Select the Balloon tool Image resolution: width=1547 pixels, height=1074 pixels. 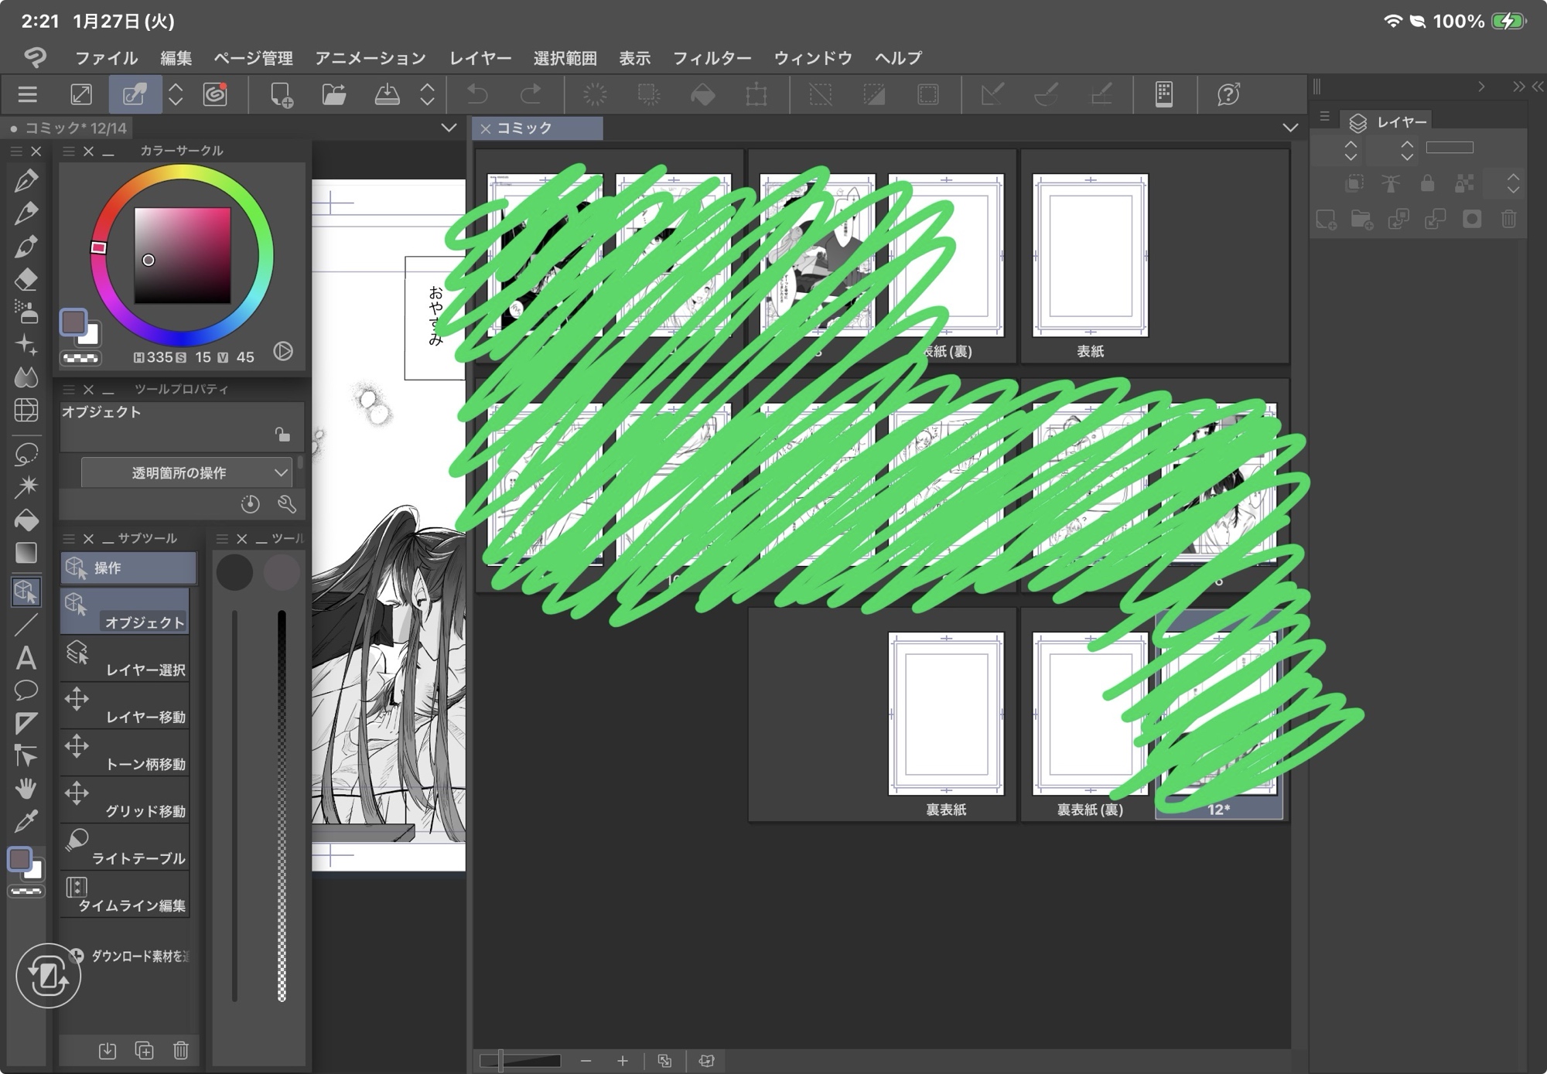[x=26, y=690]
